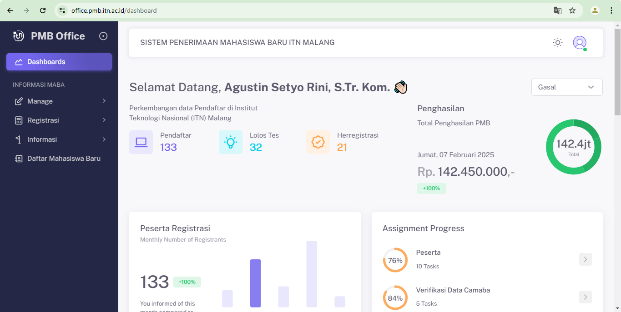Toggle the sidebar pin circle icon

(x=103, y=36)
